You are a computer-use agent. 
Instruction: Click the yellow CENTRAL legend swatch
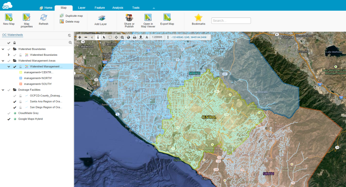coord(20,73)
